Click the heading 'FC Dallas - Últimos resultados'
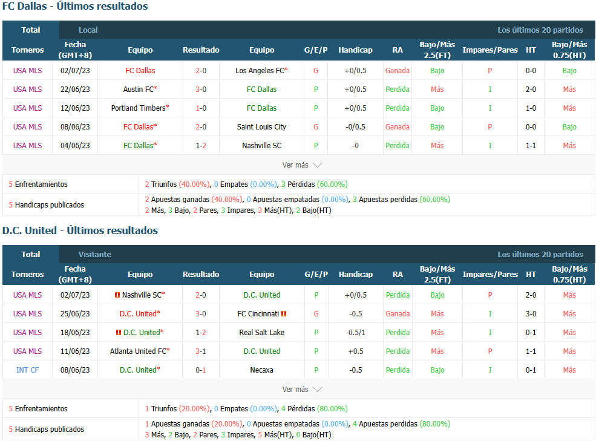 pos(75,6)
